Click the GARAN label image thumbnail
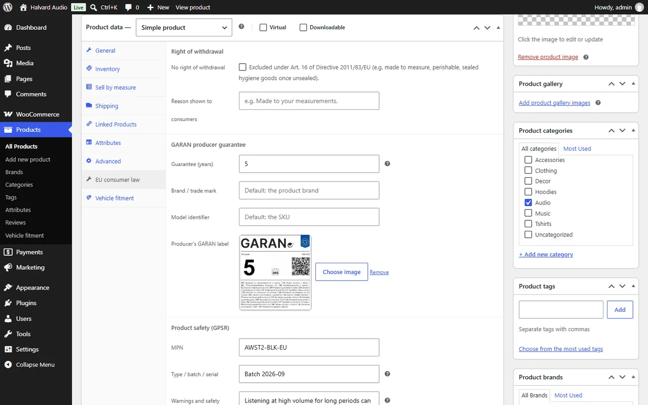The image size is (648, 405). tap(275, 272)
